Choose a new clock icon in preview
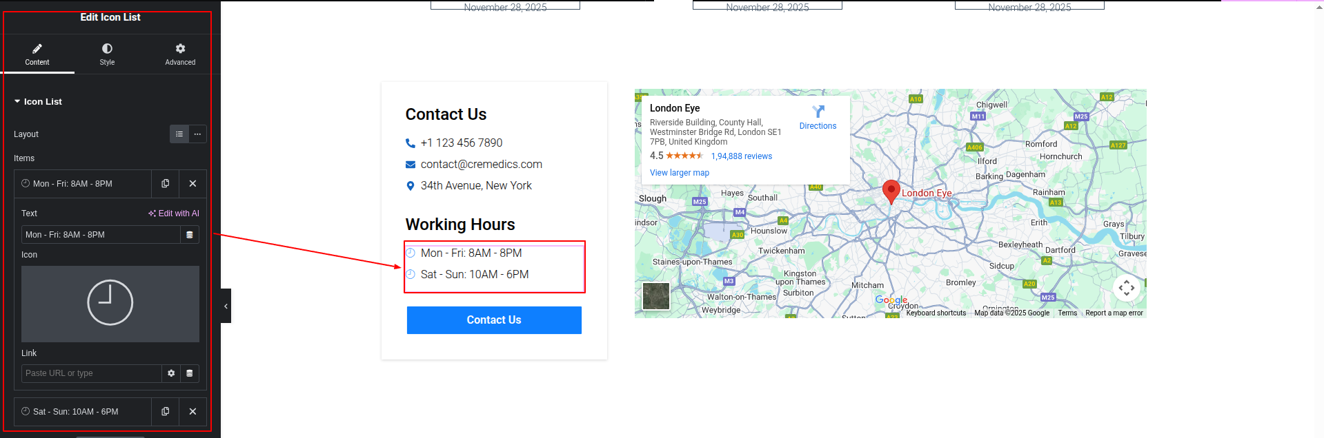1324x438 pixels. (110, 303)
